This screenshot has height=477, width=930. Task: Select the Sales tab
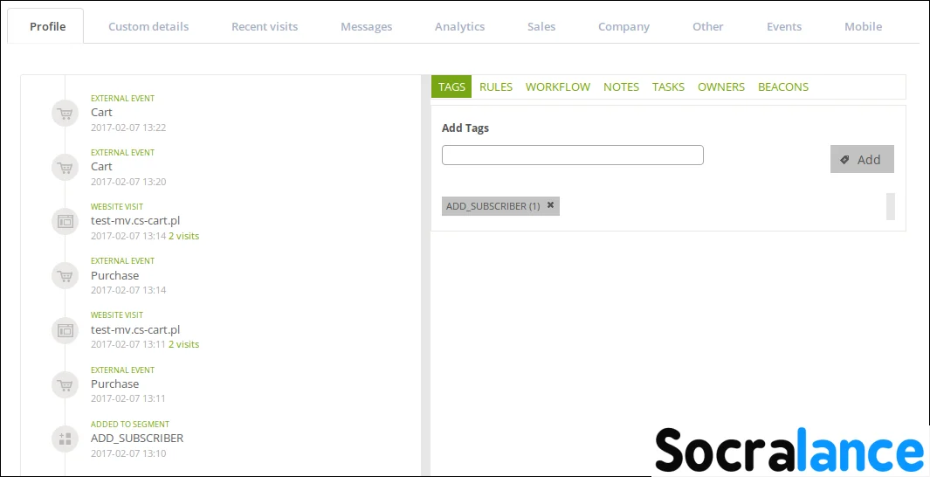541,27
